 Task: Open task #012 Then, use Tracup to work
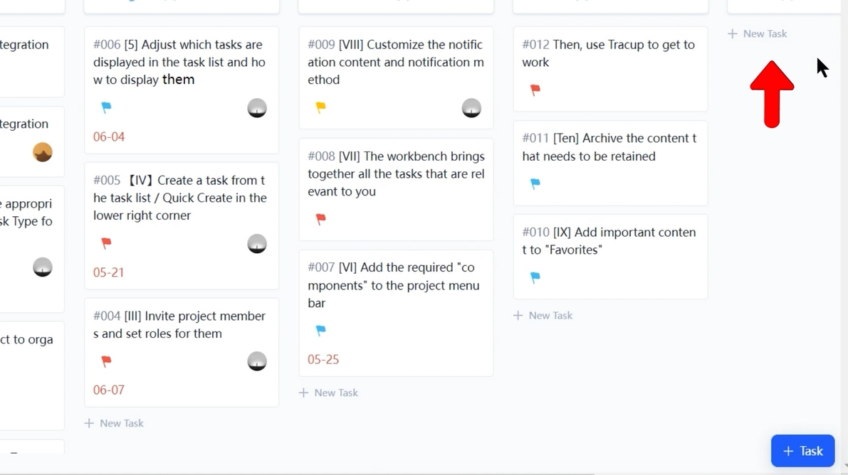(609, 53)
